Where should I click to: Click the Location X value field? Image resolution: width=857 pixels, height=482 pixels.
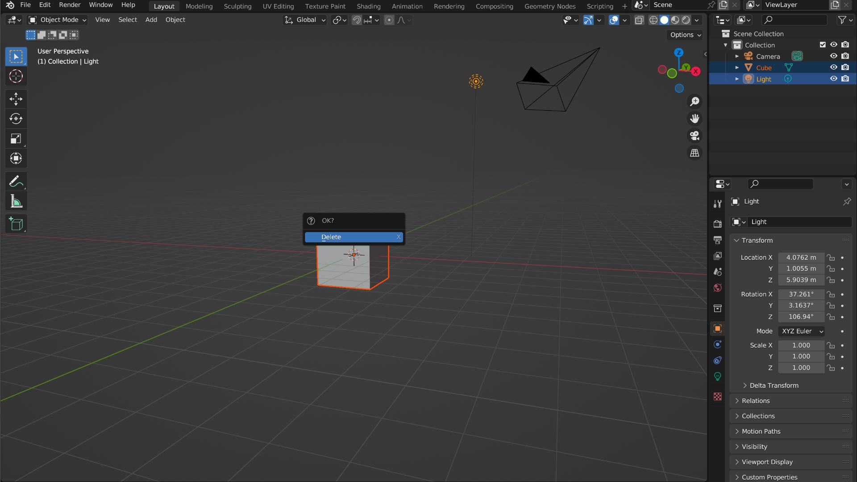click(801, 258)
